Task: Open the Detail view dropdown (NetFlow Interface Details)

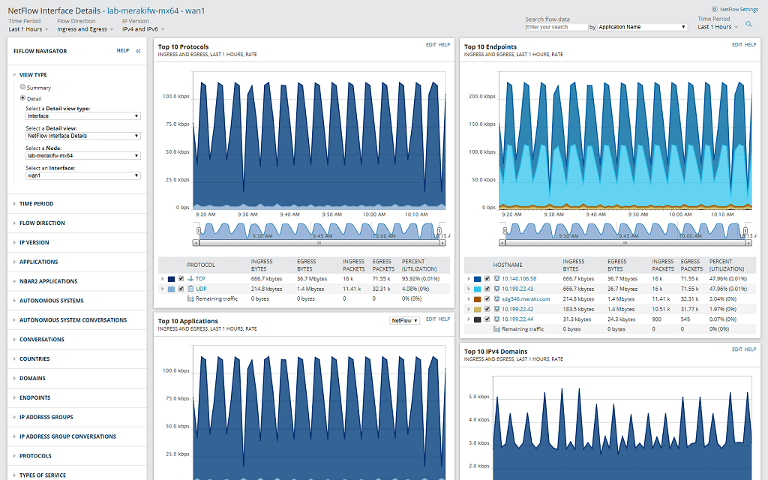Action: point(82,136)
